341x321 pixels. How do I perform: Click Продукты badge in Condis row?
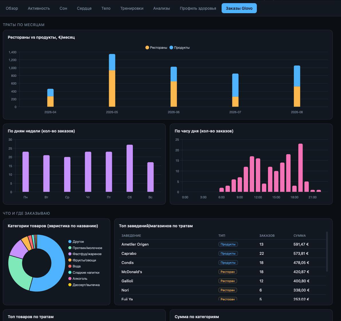click(x=228, y=263)
